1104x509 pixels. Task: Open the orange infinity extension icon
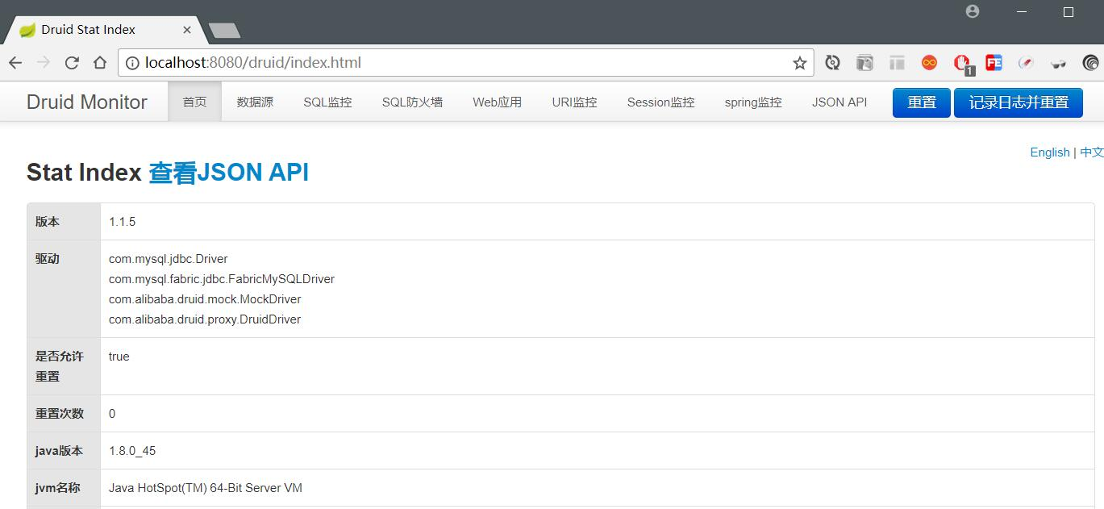click(929, 62)
